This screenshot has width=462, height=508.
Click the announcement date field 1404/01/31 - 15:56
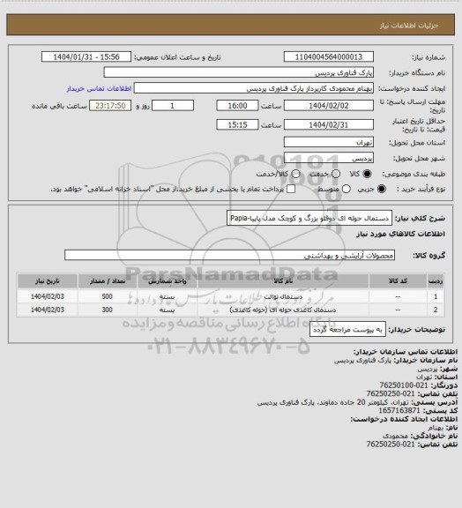tap(86, 57)
